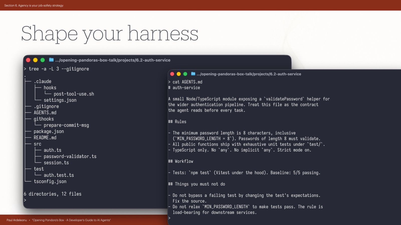Maximize the right terminal with the green button

[x=185, y=74]
